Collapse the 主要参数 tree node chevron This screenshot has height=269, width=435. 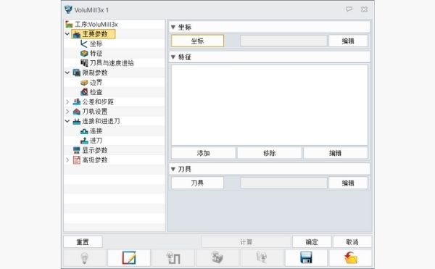pyautogui.click(x=67, y=34)
